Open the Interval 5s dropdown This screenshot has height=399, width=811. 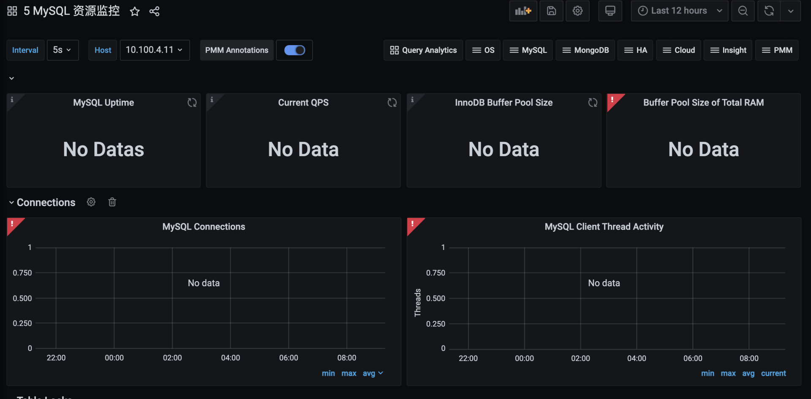[x=63, y=50]
